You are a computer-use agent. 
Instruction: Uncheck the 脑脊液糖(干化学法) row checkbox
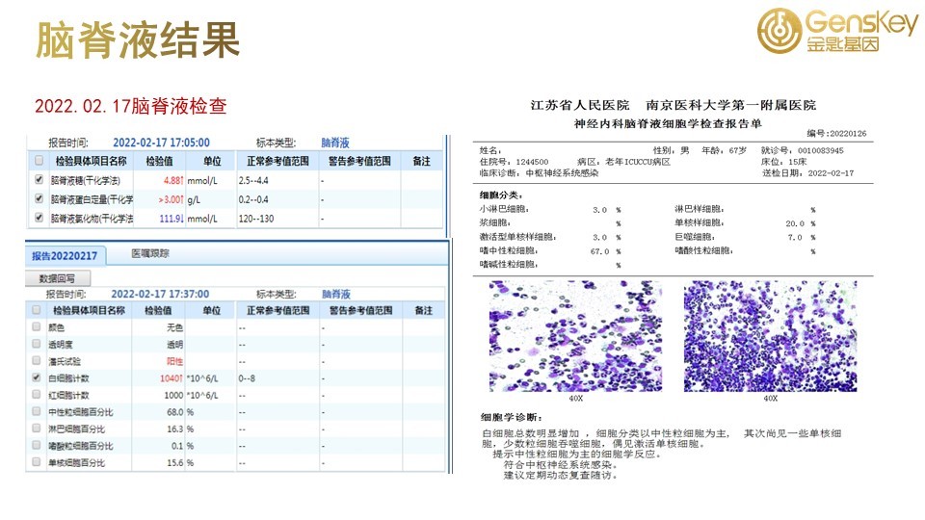[x=39, y=179]
